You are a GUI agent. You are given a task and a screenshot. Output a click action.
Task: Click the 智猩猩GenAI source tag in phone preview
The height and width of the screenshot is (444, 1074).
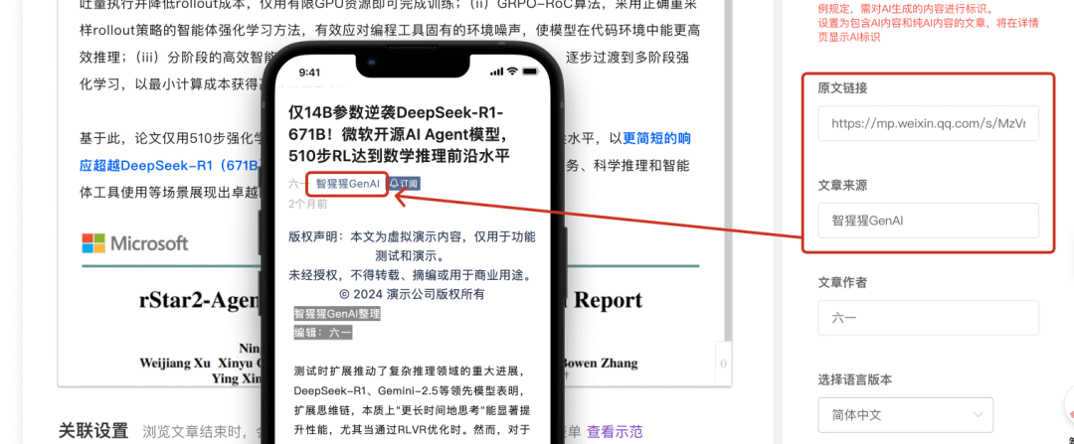point(347,184)
